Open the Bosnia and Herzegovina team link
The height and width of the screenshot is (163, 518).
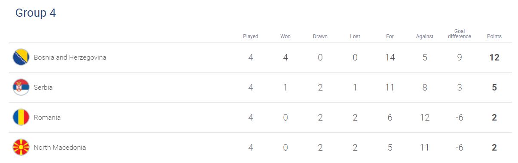pyautogui.click(x=70, y=57)
